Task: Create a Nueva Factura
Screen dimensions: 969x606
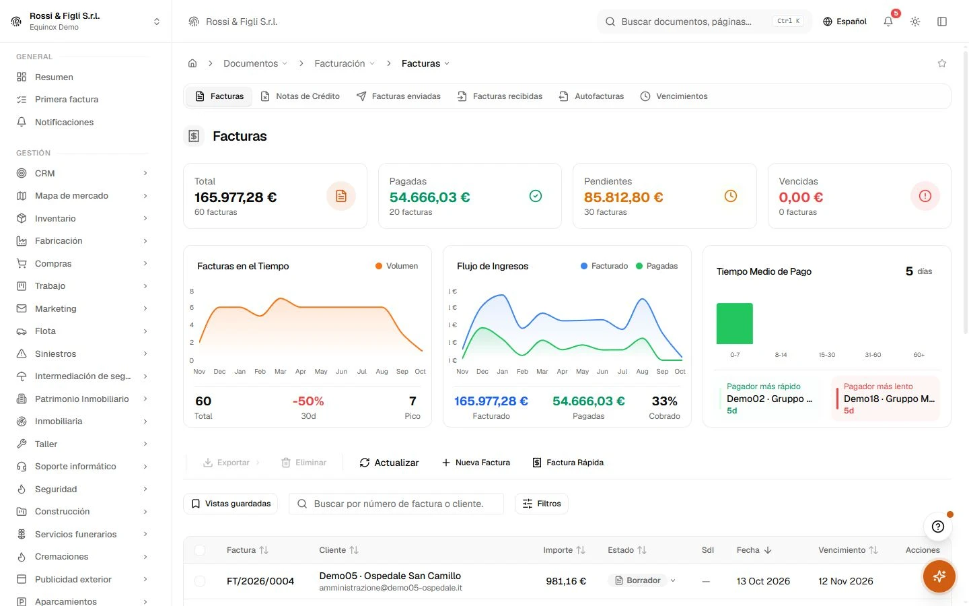Action: tap(476, 463)
